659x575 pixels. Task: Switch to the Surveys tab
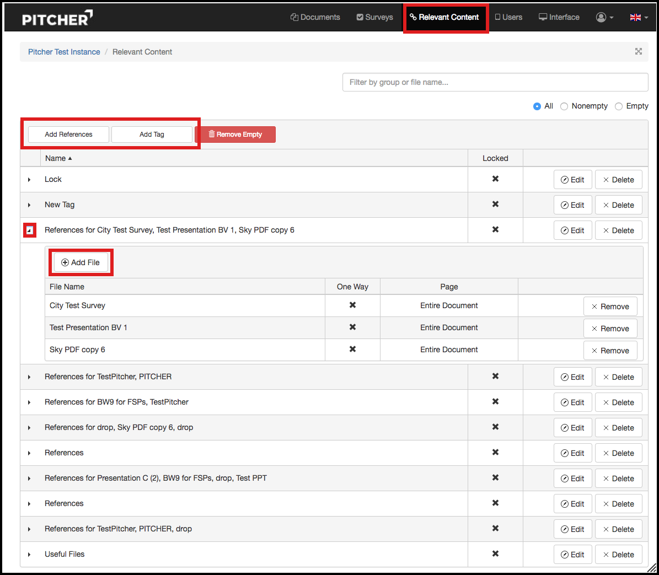(x=374, y=17)
